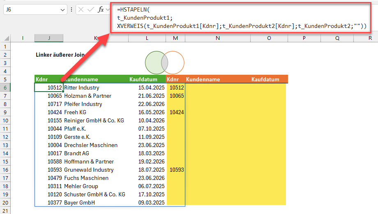Select the 'Mehler Group' cell

(x=96, y=186)
